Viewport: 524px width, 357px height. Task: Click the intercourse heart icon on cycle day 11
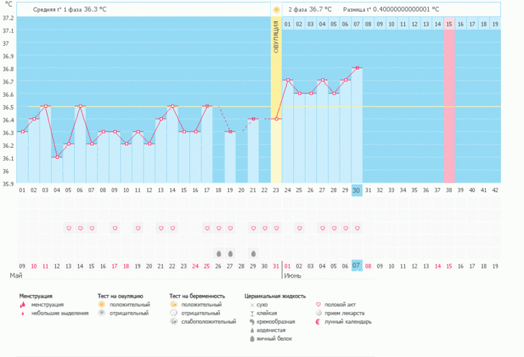(138, 228)
